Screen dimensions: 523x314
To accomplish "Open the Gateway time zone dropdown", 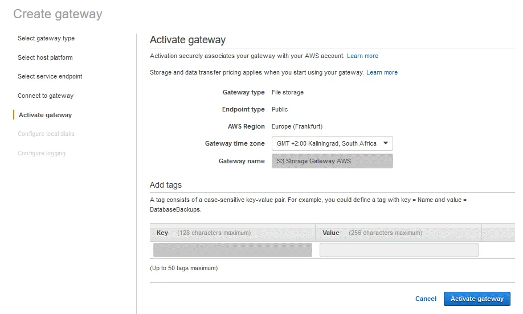I will [332, 143].
